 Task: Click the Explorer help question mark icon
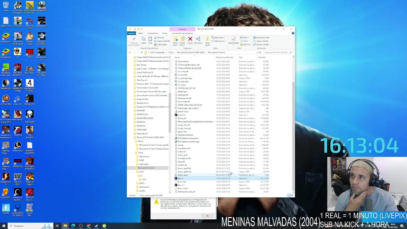point(293,33)
